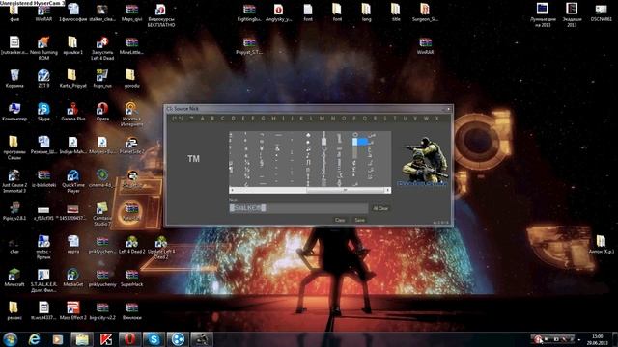Open the Корзина recycle bin
618x347 pixels.
(x=14, y=78)
